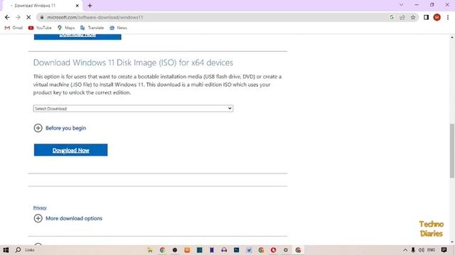Open Word from the taskbar
The height and width of the screenshot is (255, 455).
pos(249,250)
